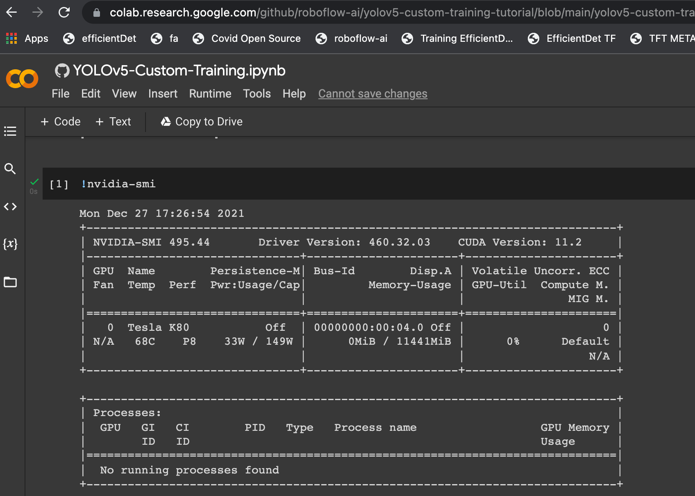Click the Colab CO logo
The image size is (695, 496).
(22, 79)
